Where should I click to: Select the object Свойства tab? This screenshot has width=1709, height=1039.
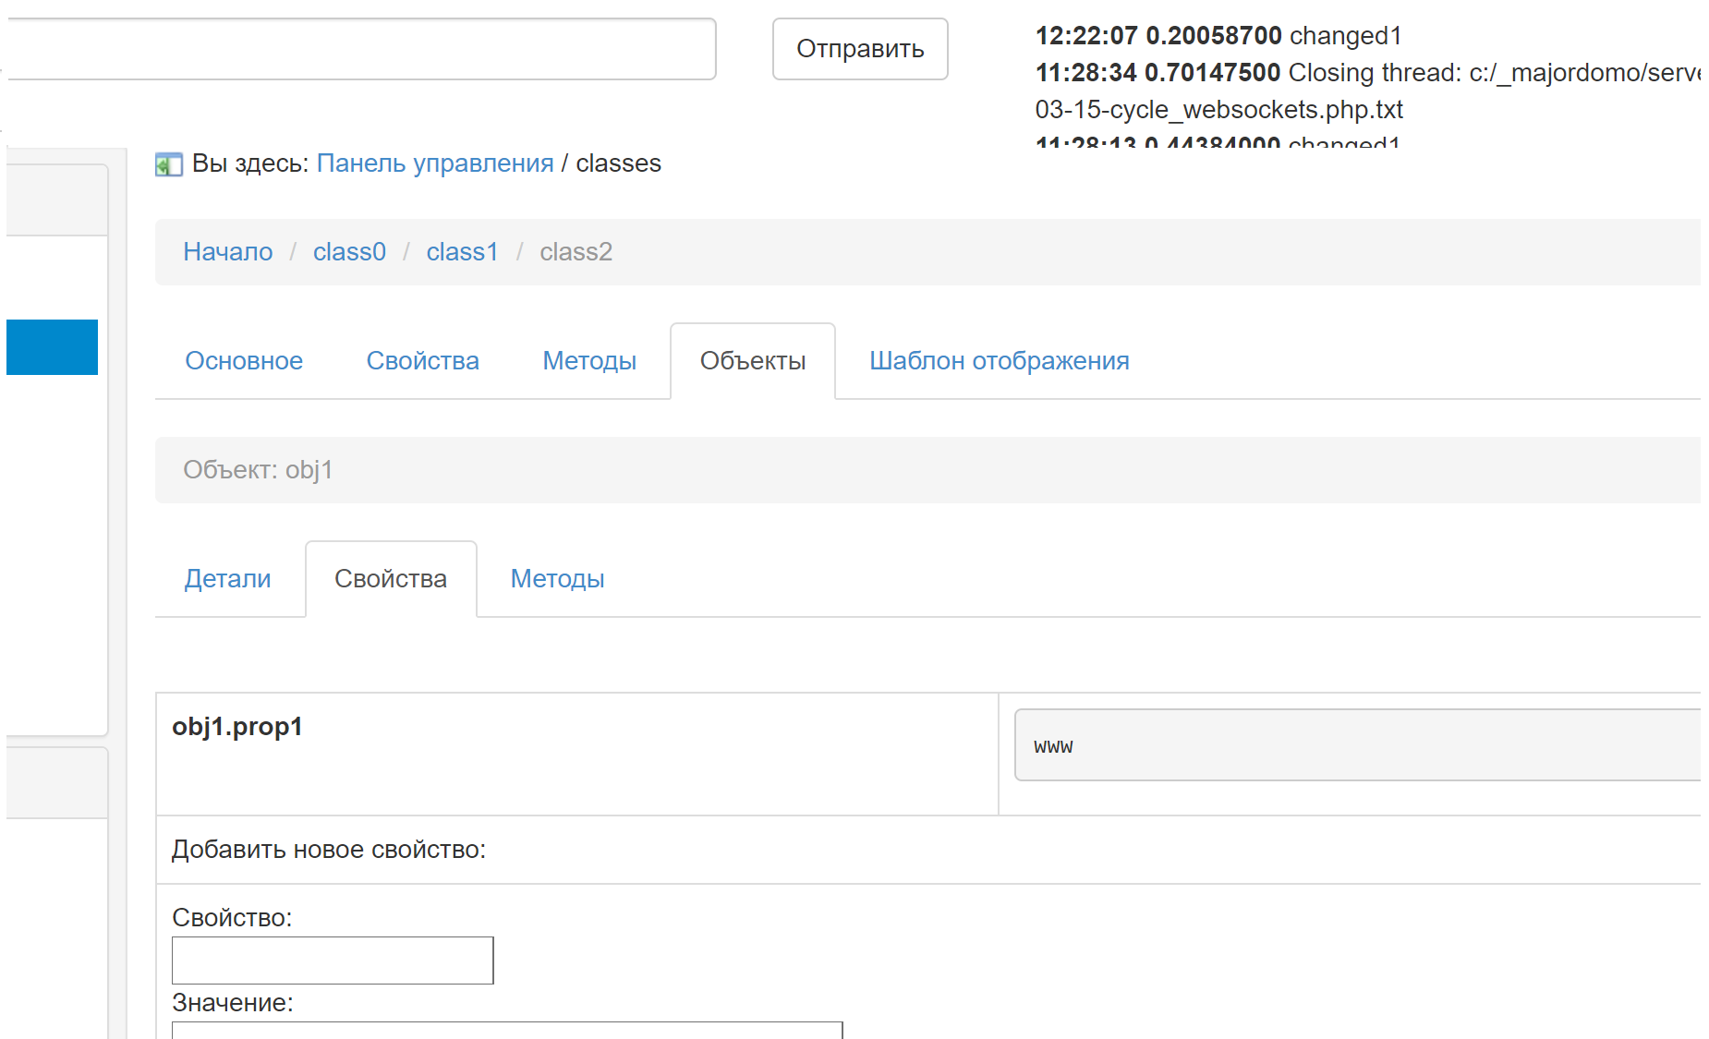point(391,579)
